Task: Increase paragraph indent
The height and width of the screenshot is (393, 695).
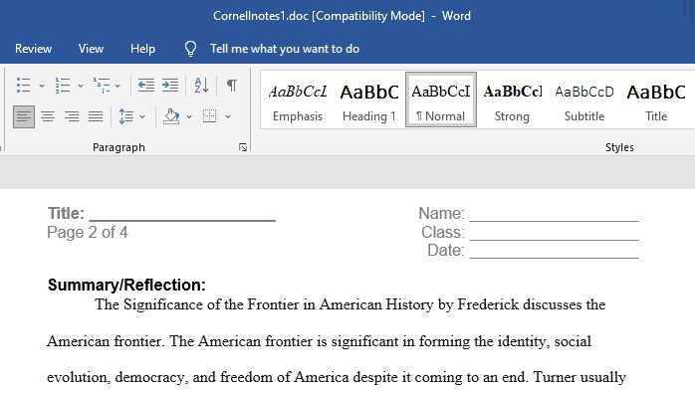Action: pos(169,86)
